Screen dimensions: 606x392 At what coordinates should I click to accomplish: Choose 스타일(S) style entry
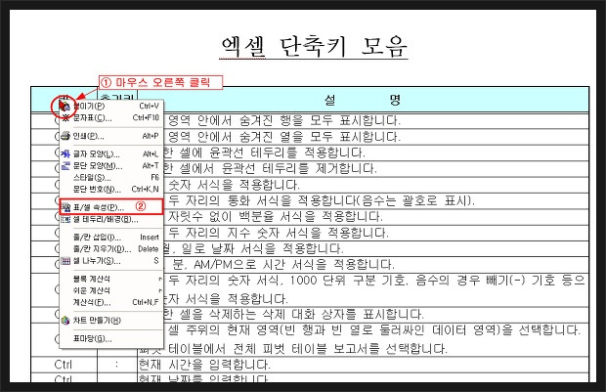click(111, 178)
